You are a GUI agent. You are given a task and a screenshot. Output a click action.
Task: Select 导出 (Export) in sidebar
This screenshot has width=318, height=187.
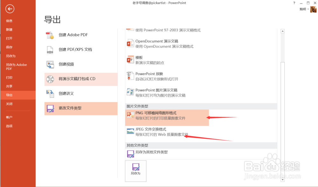pos(18,95)
